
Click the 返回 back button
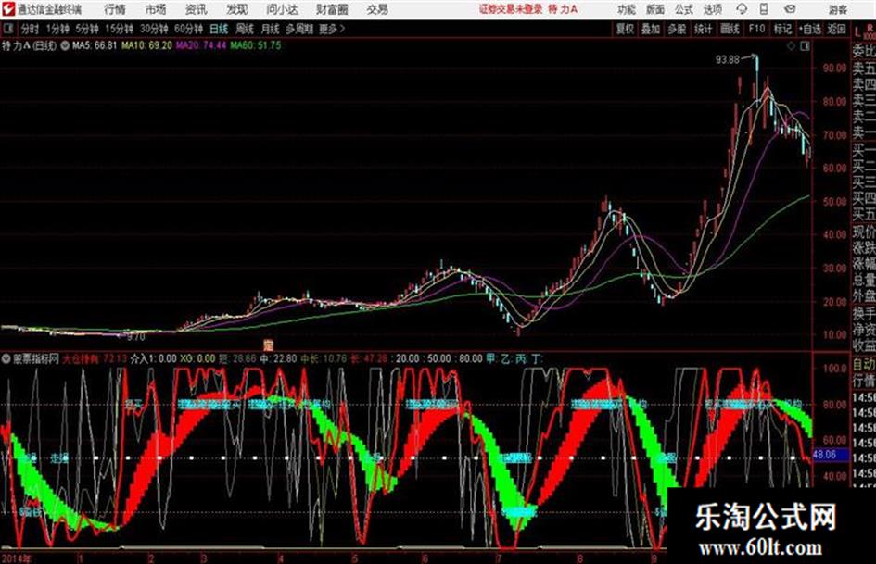tap(836, 29)
